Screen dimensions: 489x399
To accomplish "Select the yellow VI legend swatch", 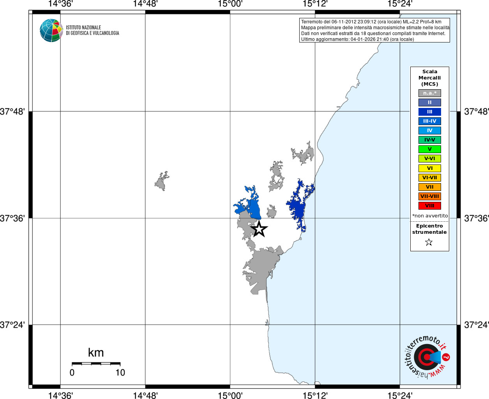I will pos(430,168).
